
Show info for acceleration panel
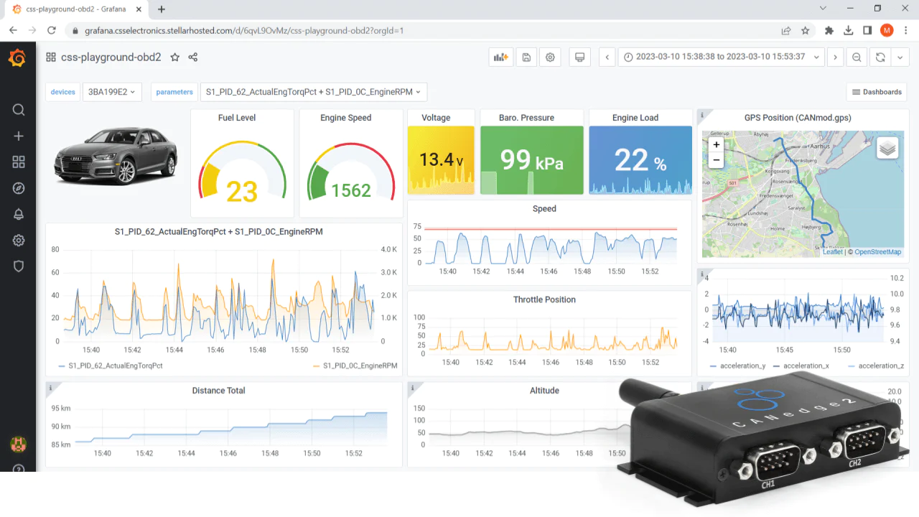tap(702, 273)
